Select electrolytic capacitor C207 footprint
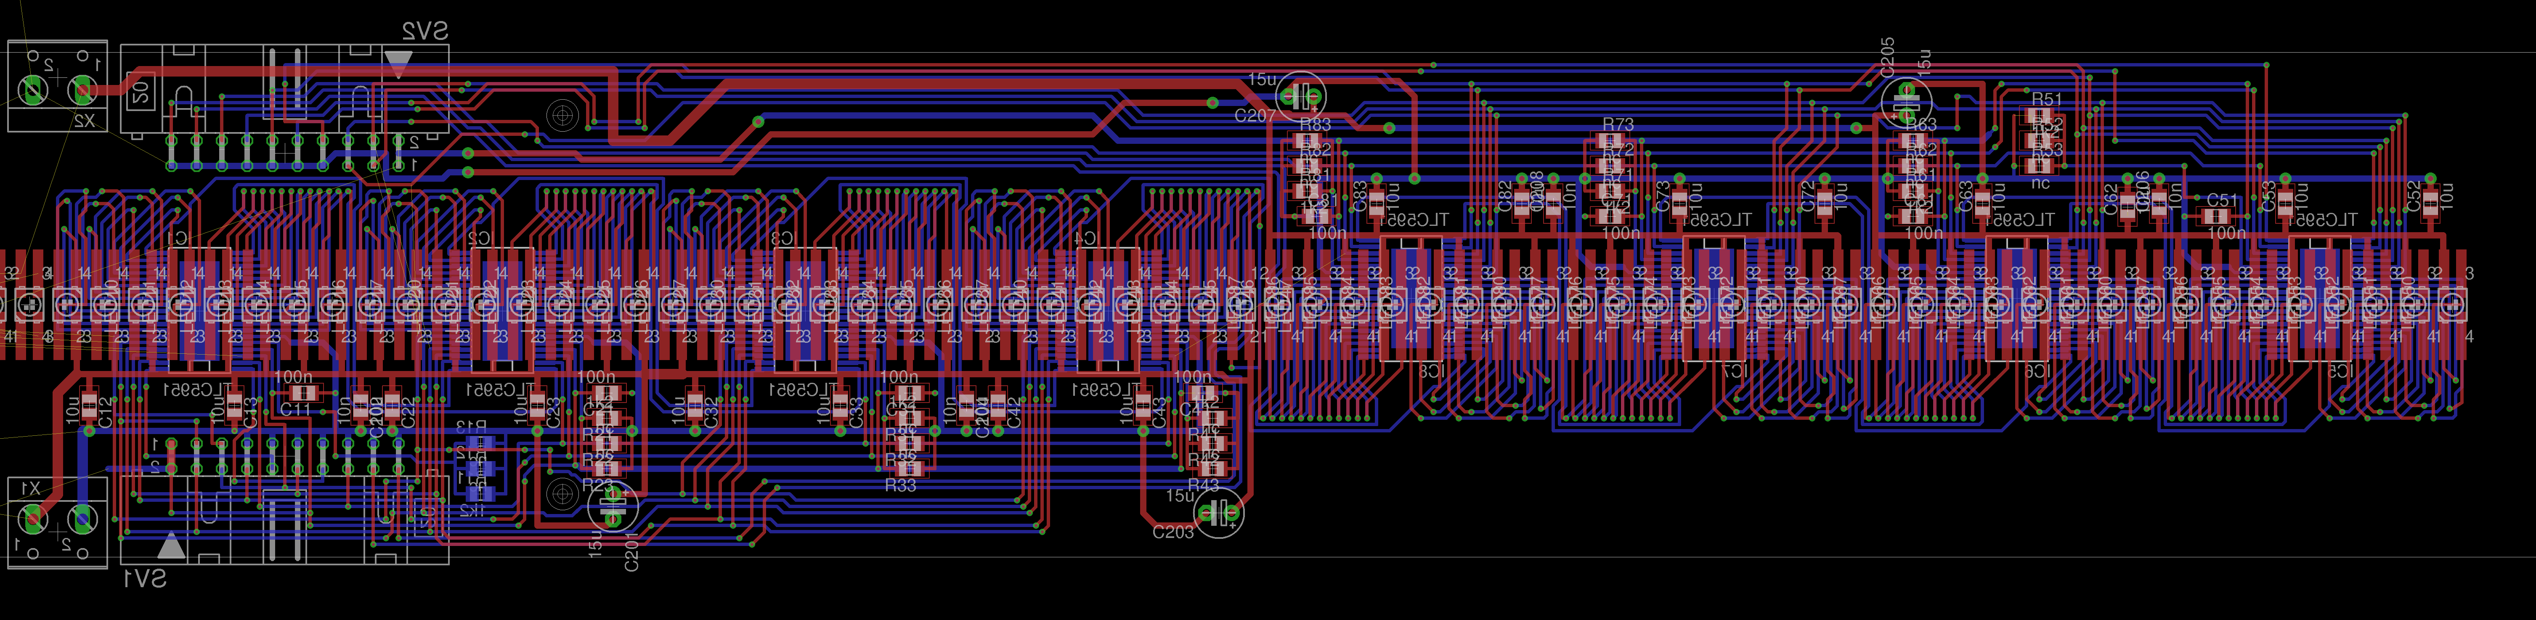The width and height of the screenshot is (2536, 620). (1300, 96)
